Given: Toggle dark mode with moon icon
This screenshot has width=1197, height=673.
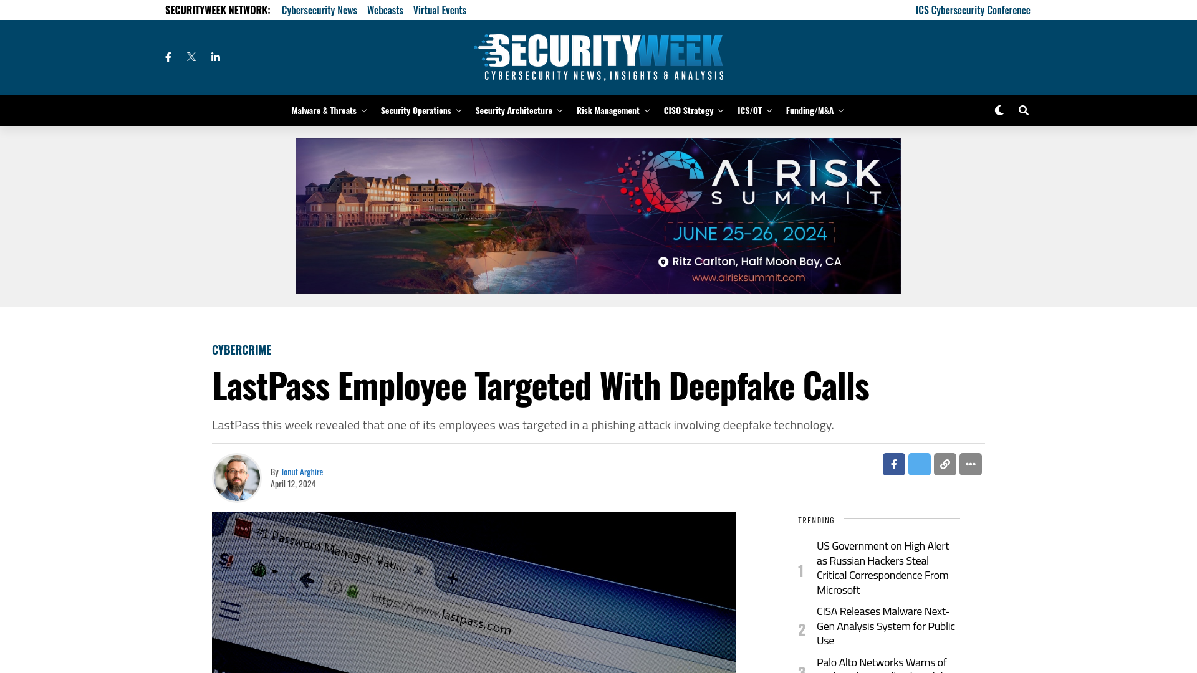Looking at the screenshot, I should pyautogui.click(x=999, y=110).
